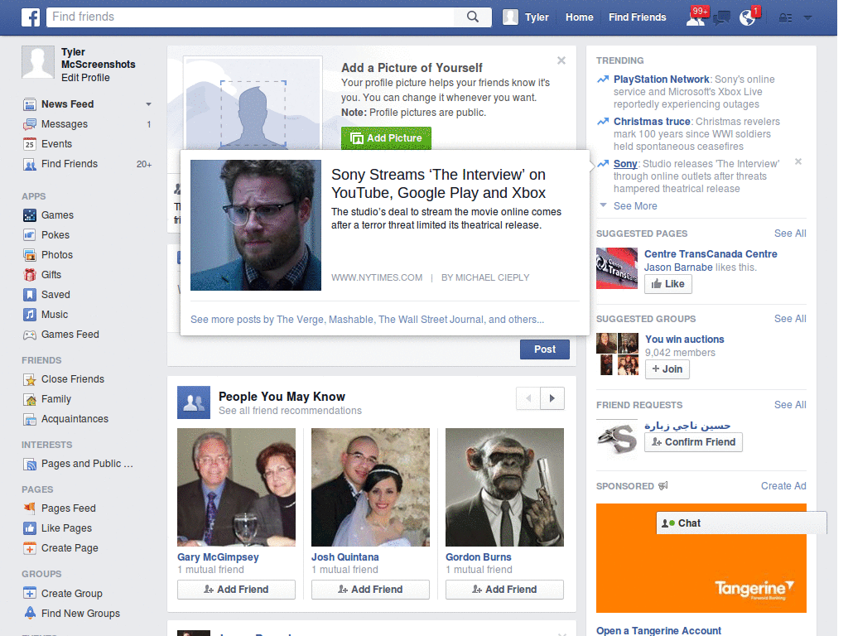
Task: Join the You win auctions group
Action: coord(667,369)
